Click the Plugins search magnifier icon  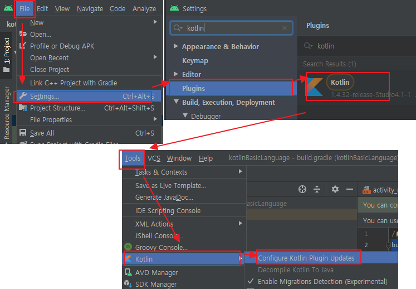pos(308,46)
